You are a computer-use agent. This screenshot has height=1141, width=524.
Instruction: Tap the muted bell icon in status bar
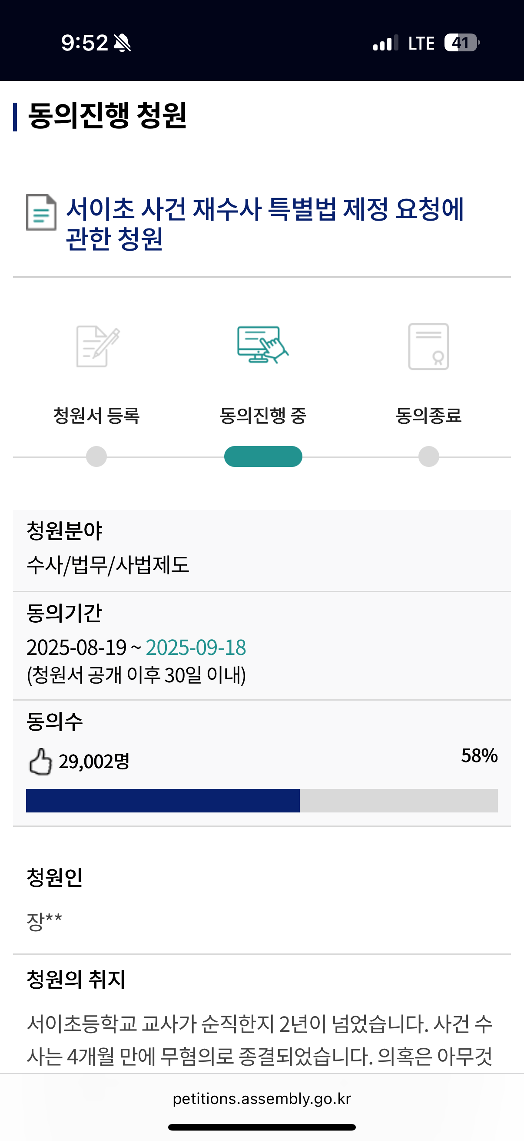tap(122, 44)
